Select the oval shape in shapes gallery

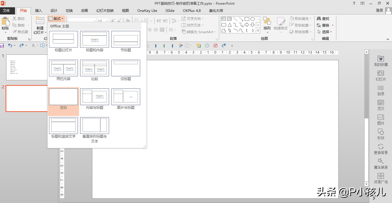tap(253, 19)
